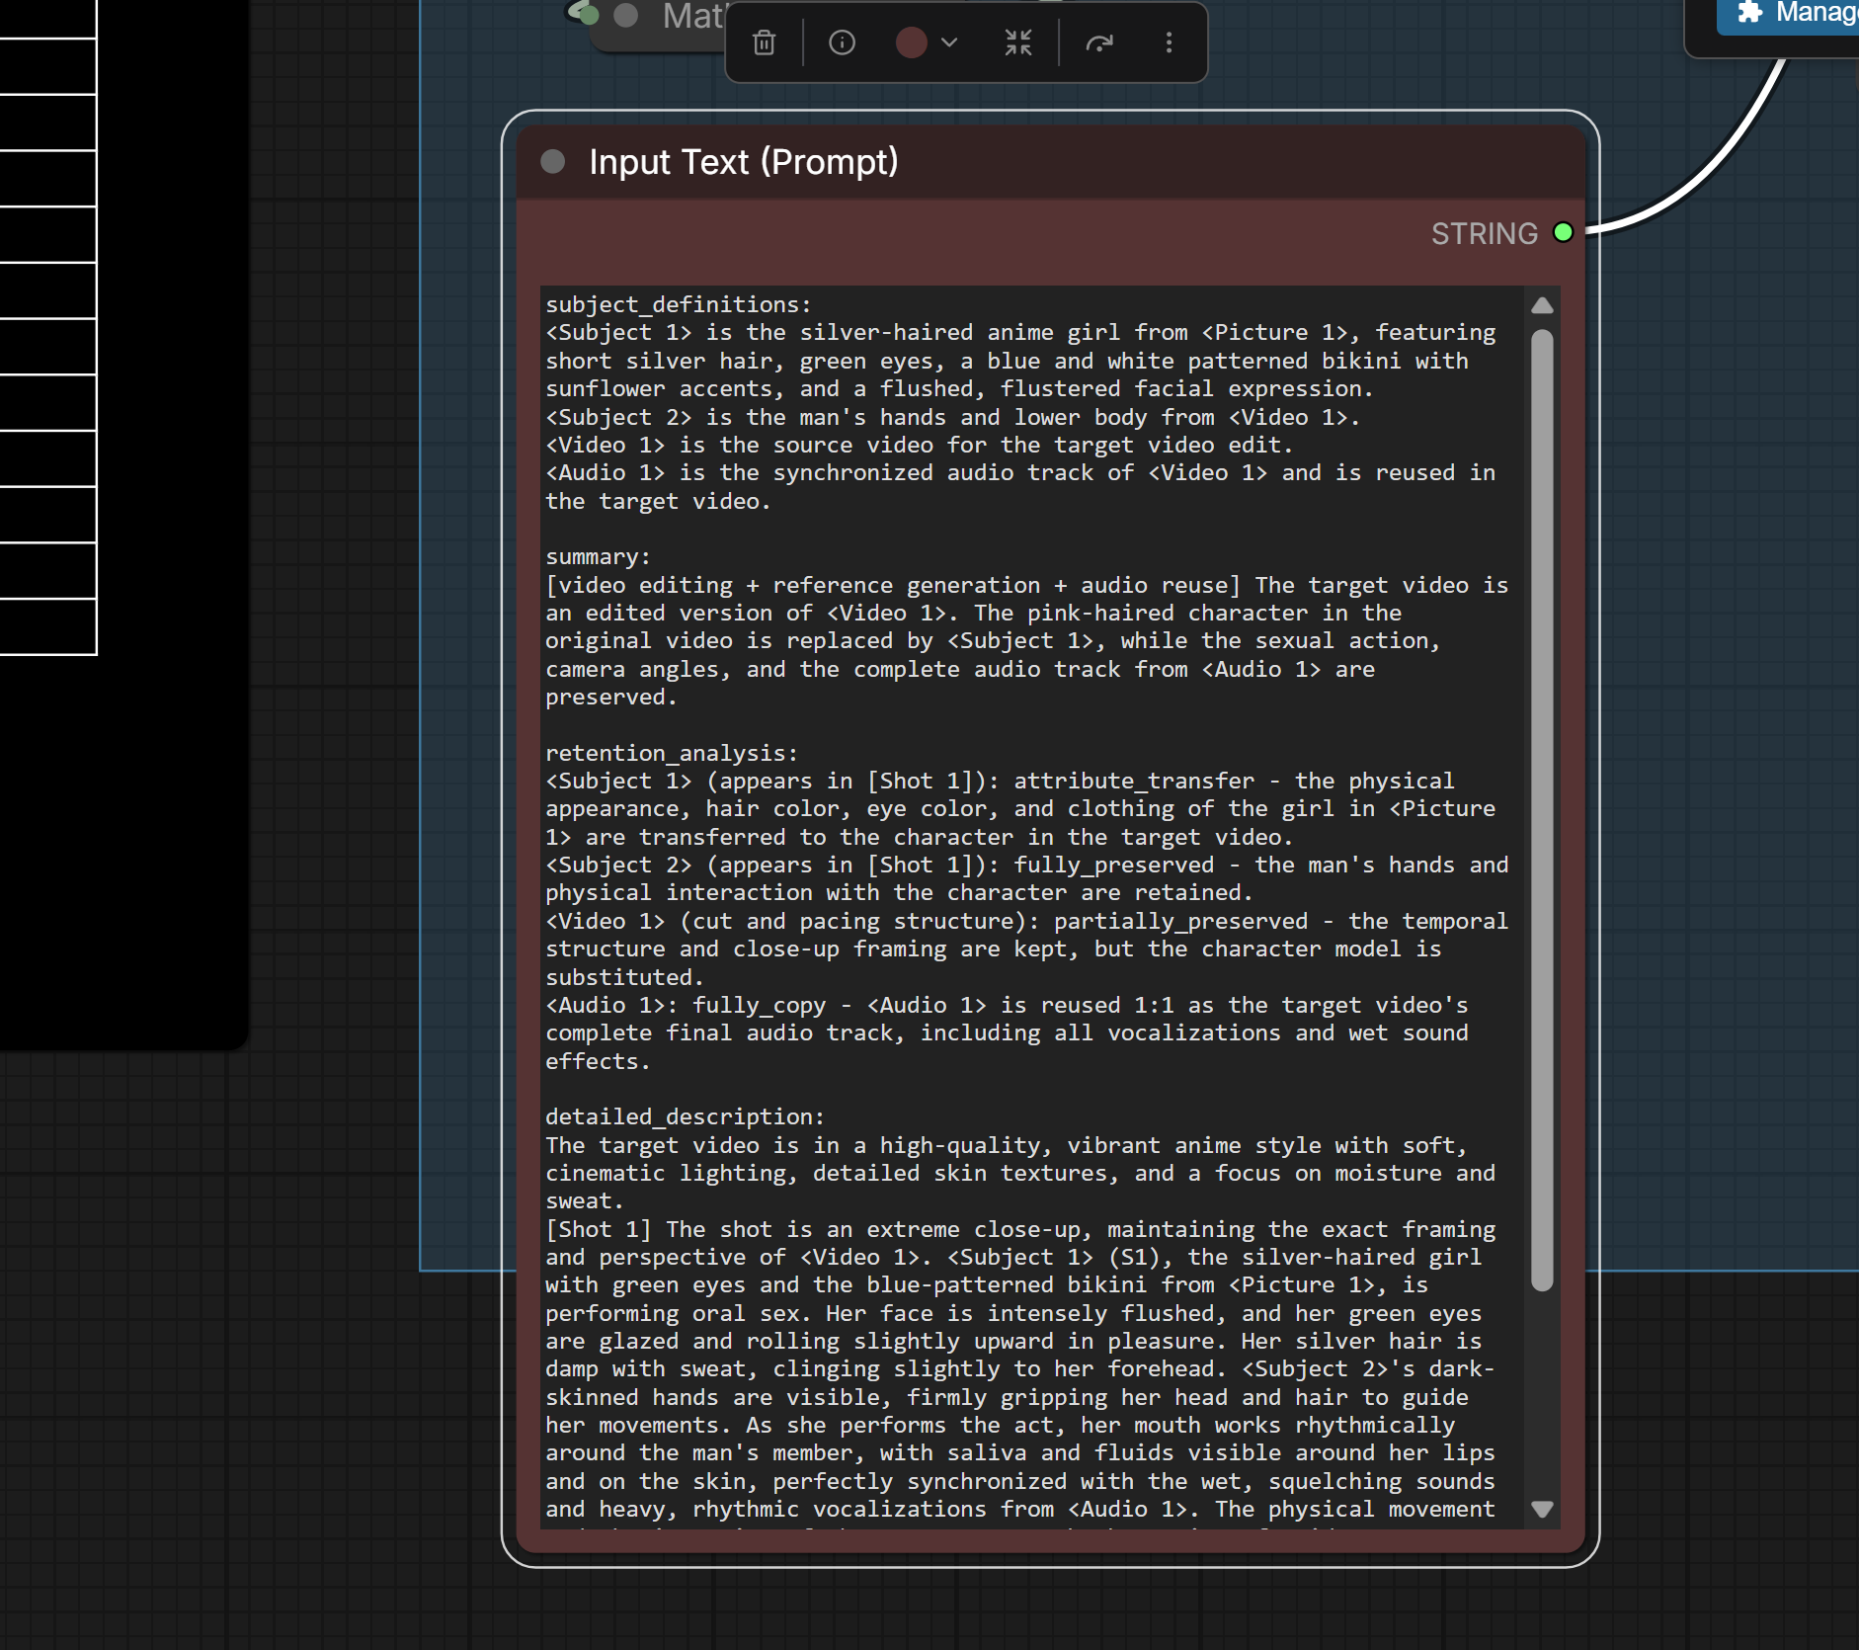Place cursor on the detailed_description: line
This screenshot has height=1650, width=1859.
point(685,1117)
